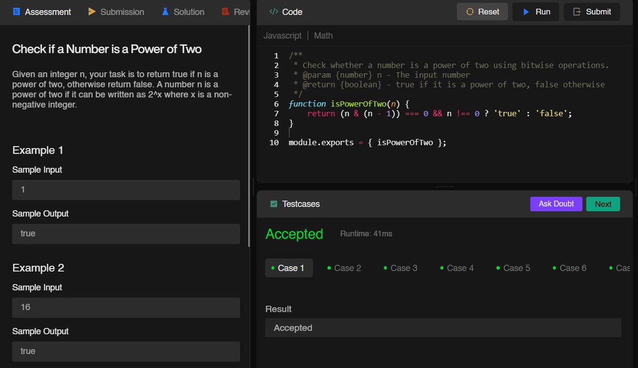Submit the solution
The image size is (638, 368).
click(x=592, y=12)
